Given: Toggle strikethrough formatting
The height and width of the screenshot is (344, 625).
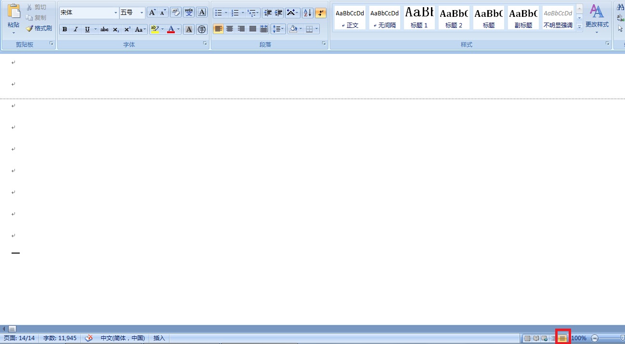Looking at the screenshot, I should click(x=104, y=29).
